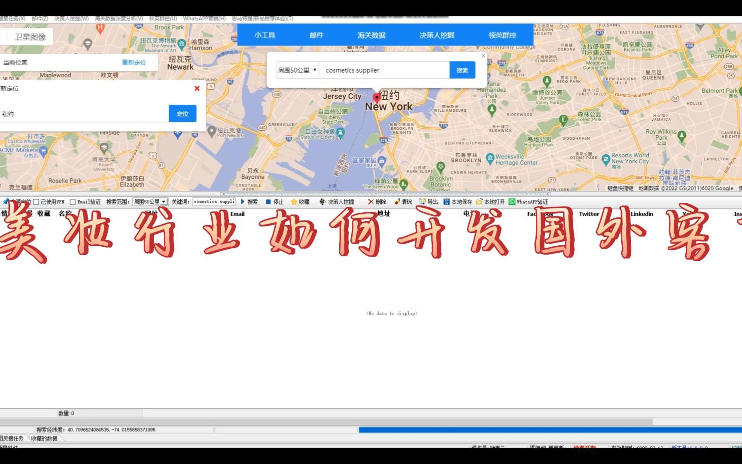Click the 地址 column header
Image resolution: width=742 pixels, height=464 pixels.
click(x=383, y=214)
